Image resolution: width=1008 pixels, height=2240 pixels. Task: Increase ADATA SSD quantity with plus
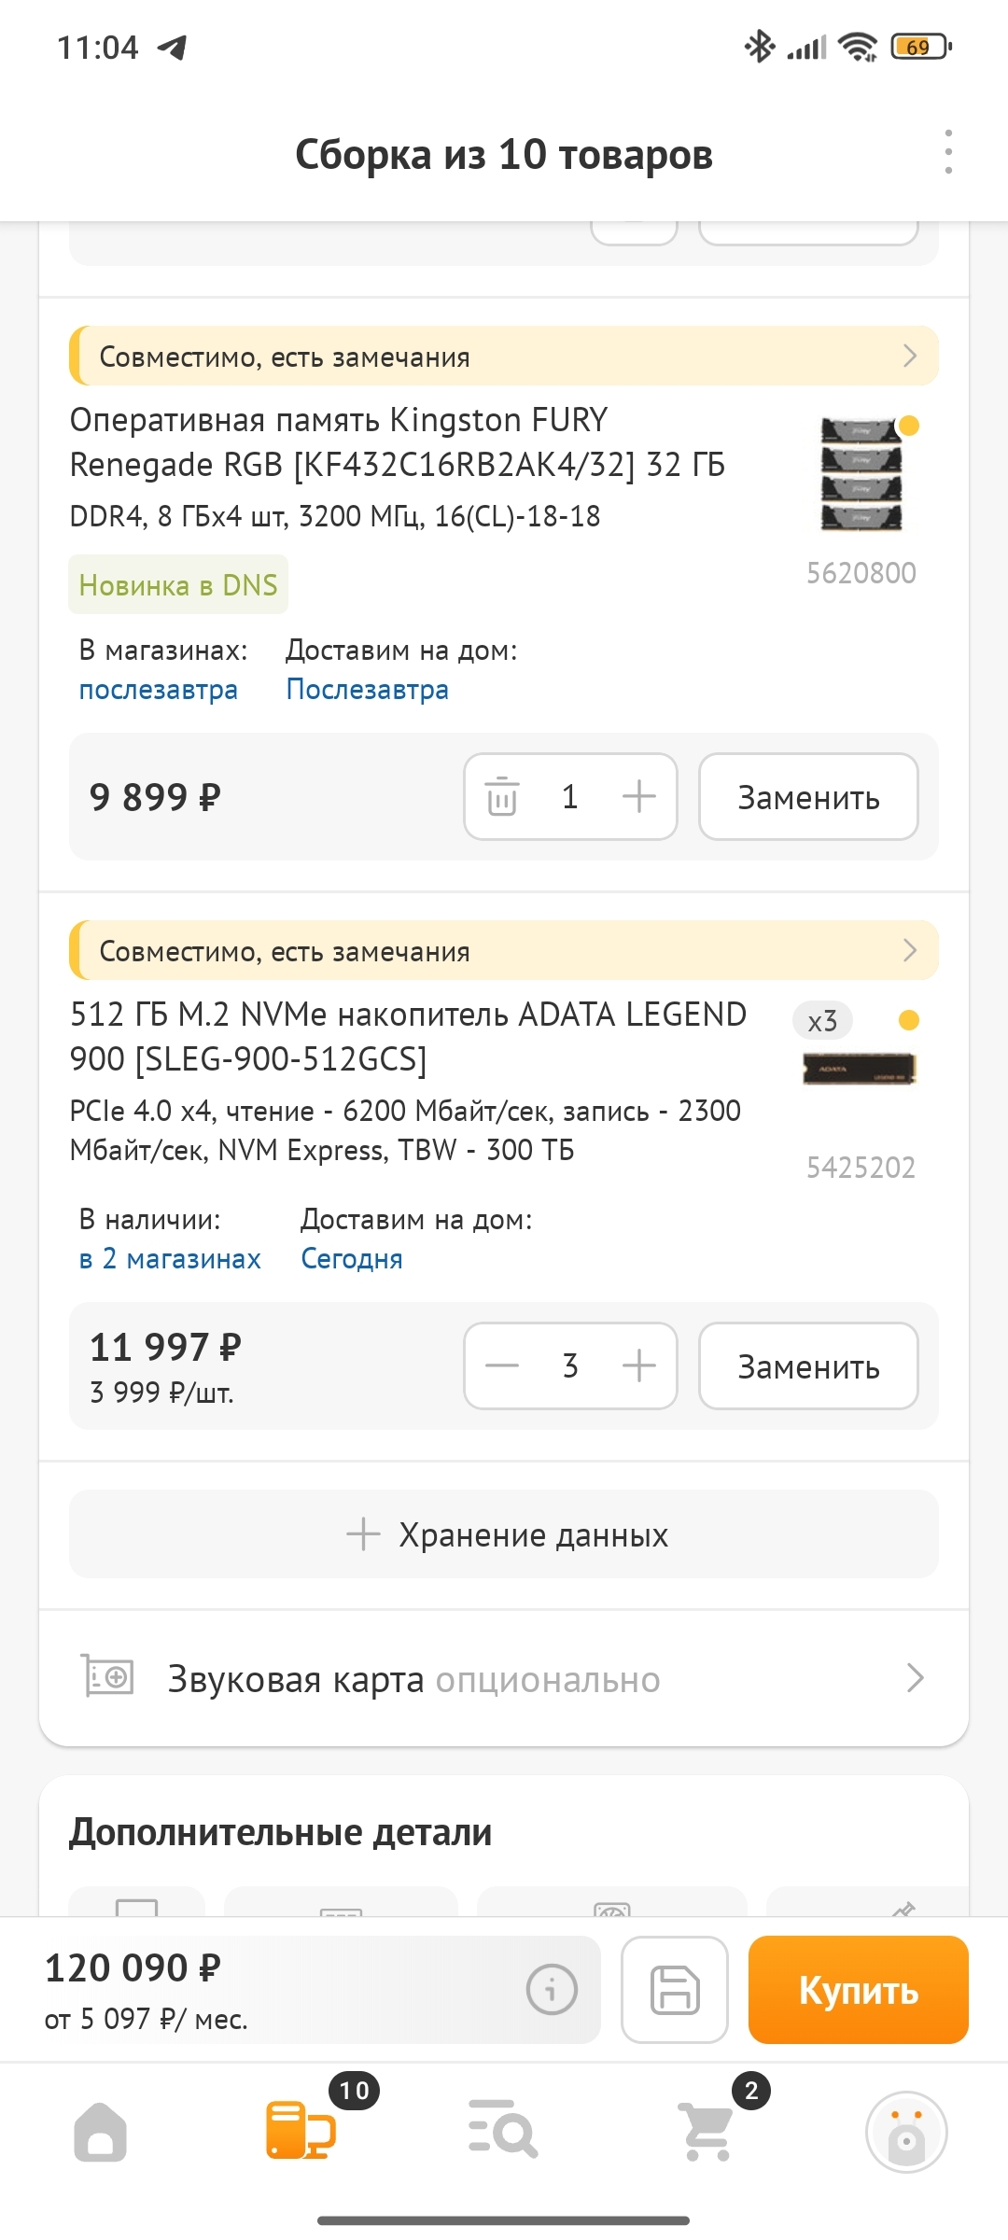pos(639,1366)
